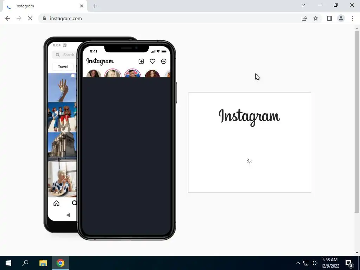Click the fourth story avatar with red hair
Viewport: 360px width, 270px height.
coord(152,73)
